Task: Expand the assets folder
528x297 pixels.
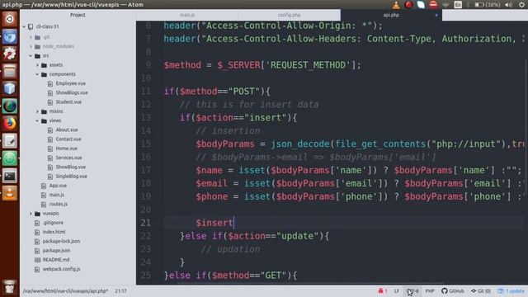Action: pos(38,65)
